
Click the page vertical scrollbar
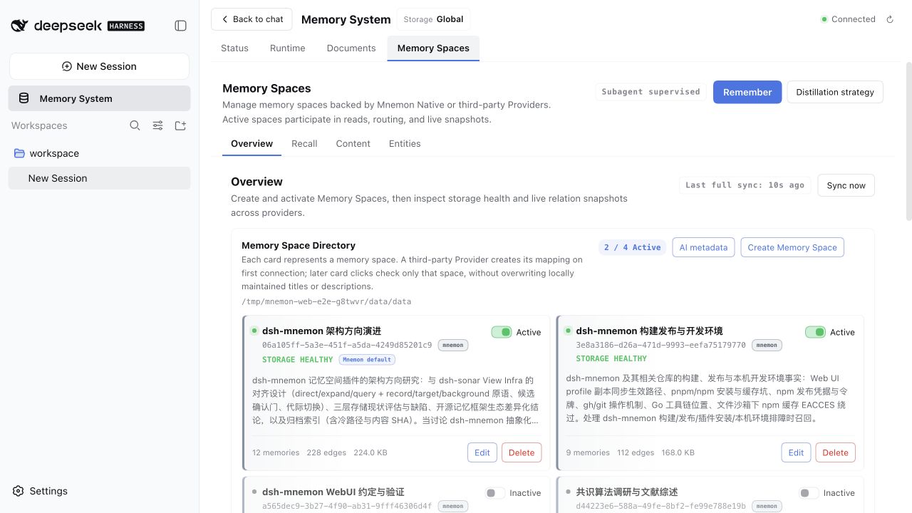click(908, 141)
